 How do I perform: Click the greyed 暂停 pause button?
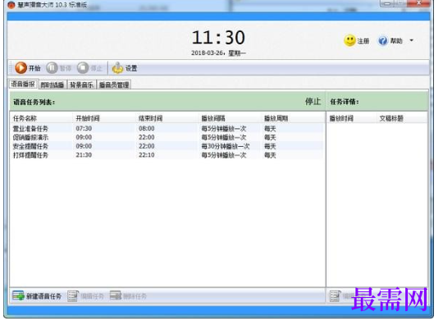point(59,68)
